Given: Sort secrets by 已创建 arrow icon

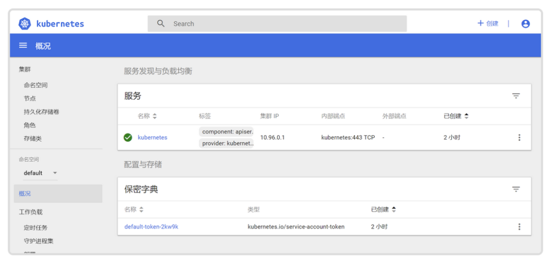Looking at the screenshot, I should 394,210.
